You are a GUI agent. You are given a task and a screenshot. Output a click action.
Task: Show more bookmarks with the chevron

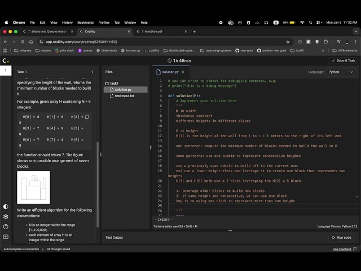point(323,50)
